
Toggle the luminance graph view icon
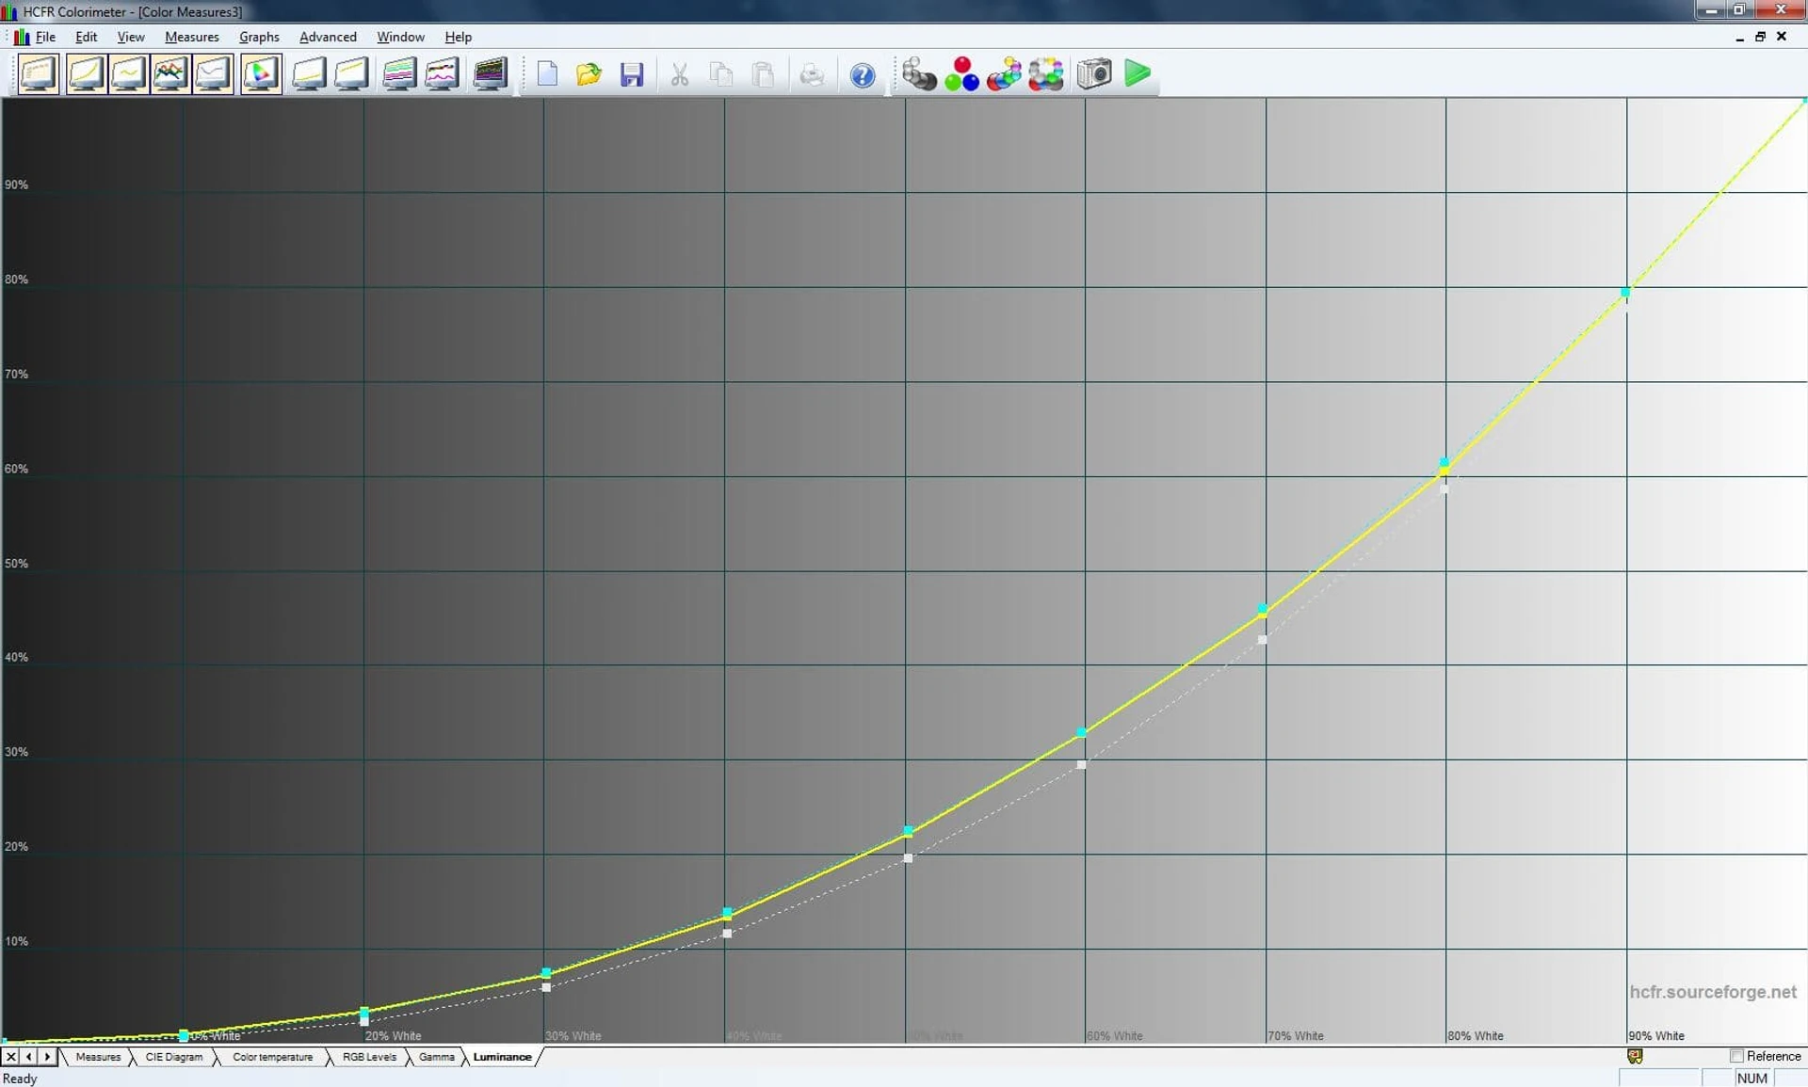pos(86,73)
